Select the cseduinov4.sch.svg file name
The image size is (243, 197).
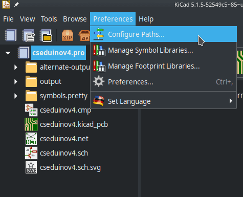tap(70, 167)
